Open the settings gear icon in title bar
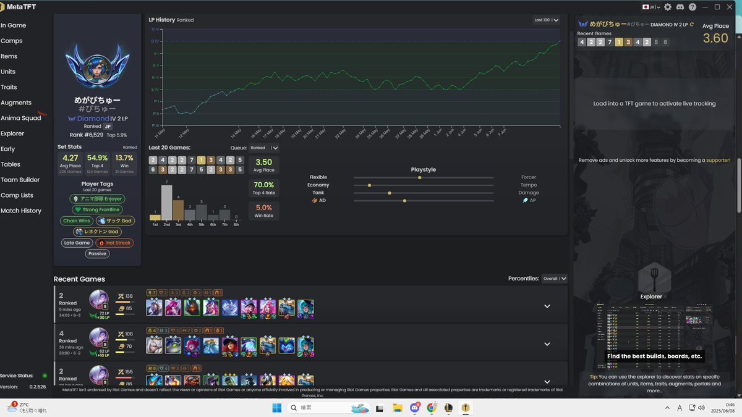The height and width of the screenshot is (417, 742). click(x=667, y=7)
